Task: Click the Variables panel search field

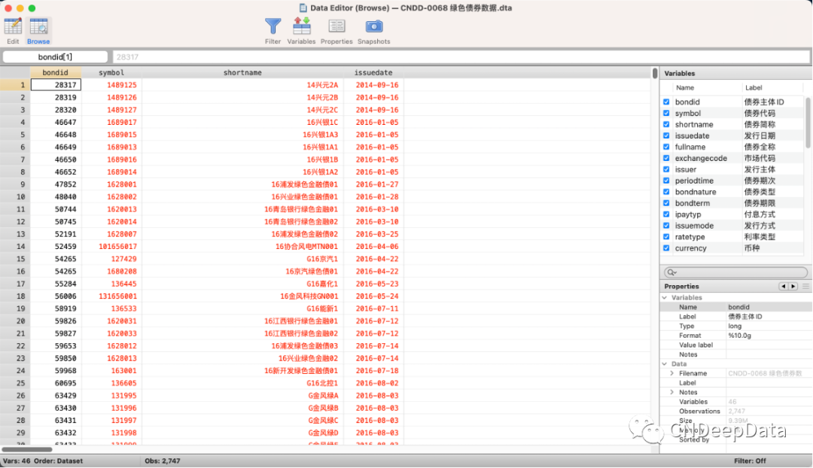Action: 735,272
